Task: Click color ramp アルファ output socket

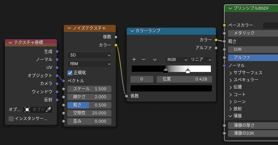Action: click(216, 48)
